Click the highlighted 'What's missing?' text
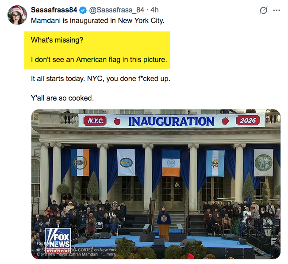The image size is (288, 264). (x=57, y=40)
